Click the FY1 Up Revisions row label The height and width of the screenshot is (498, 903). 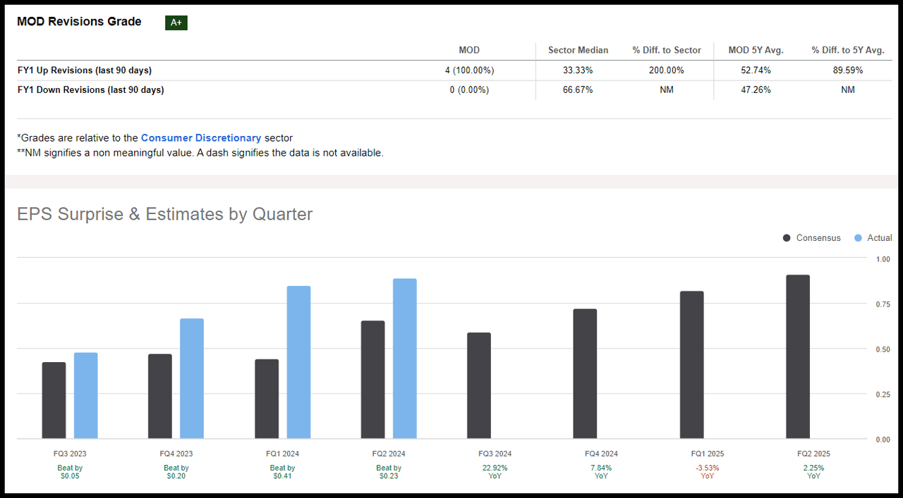pos(85,70)
